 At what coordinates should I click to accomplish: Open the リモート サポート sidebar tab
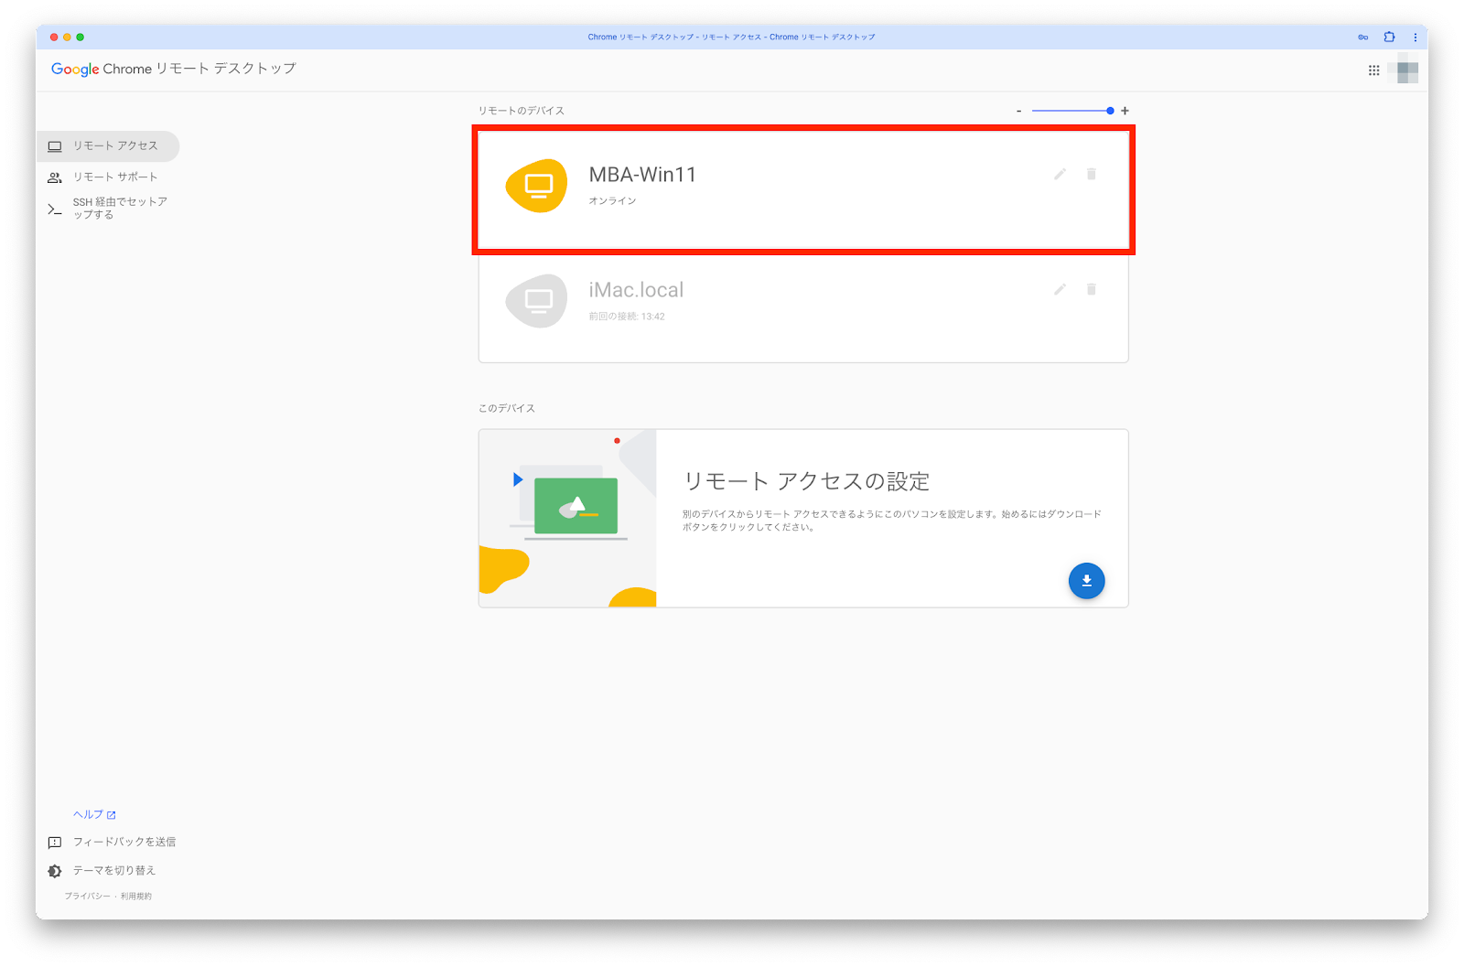pos(108,177)
